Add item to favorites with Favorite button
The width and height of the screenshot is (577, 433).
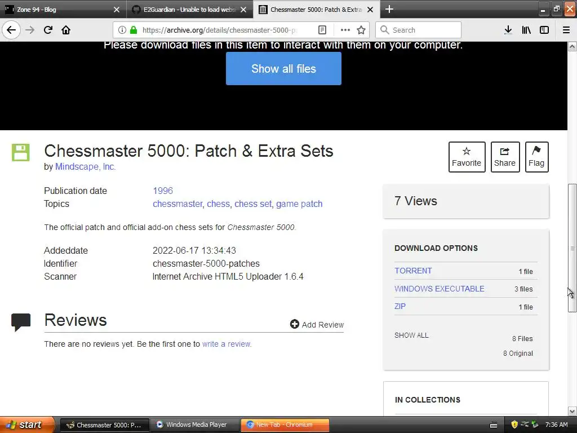[467, 157]
